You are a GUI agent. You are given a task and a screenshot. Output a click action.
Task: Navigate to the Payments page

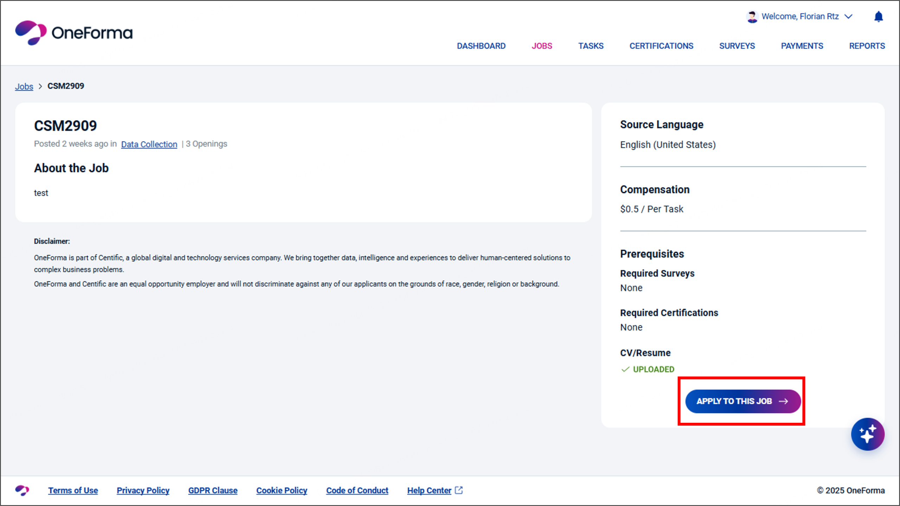802,46
